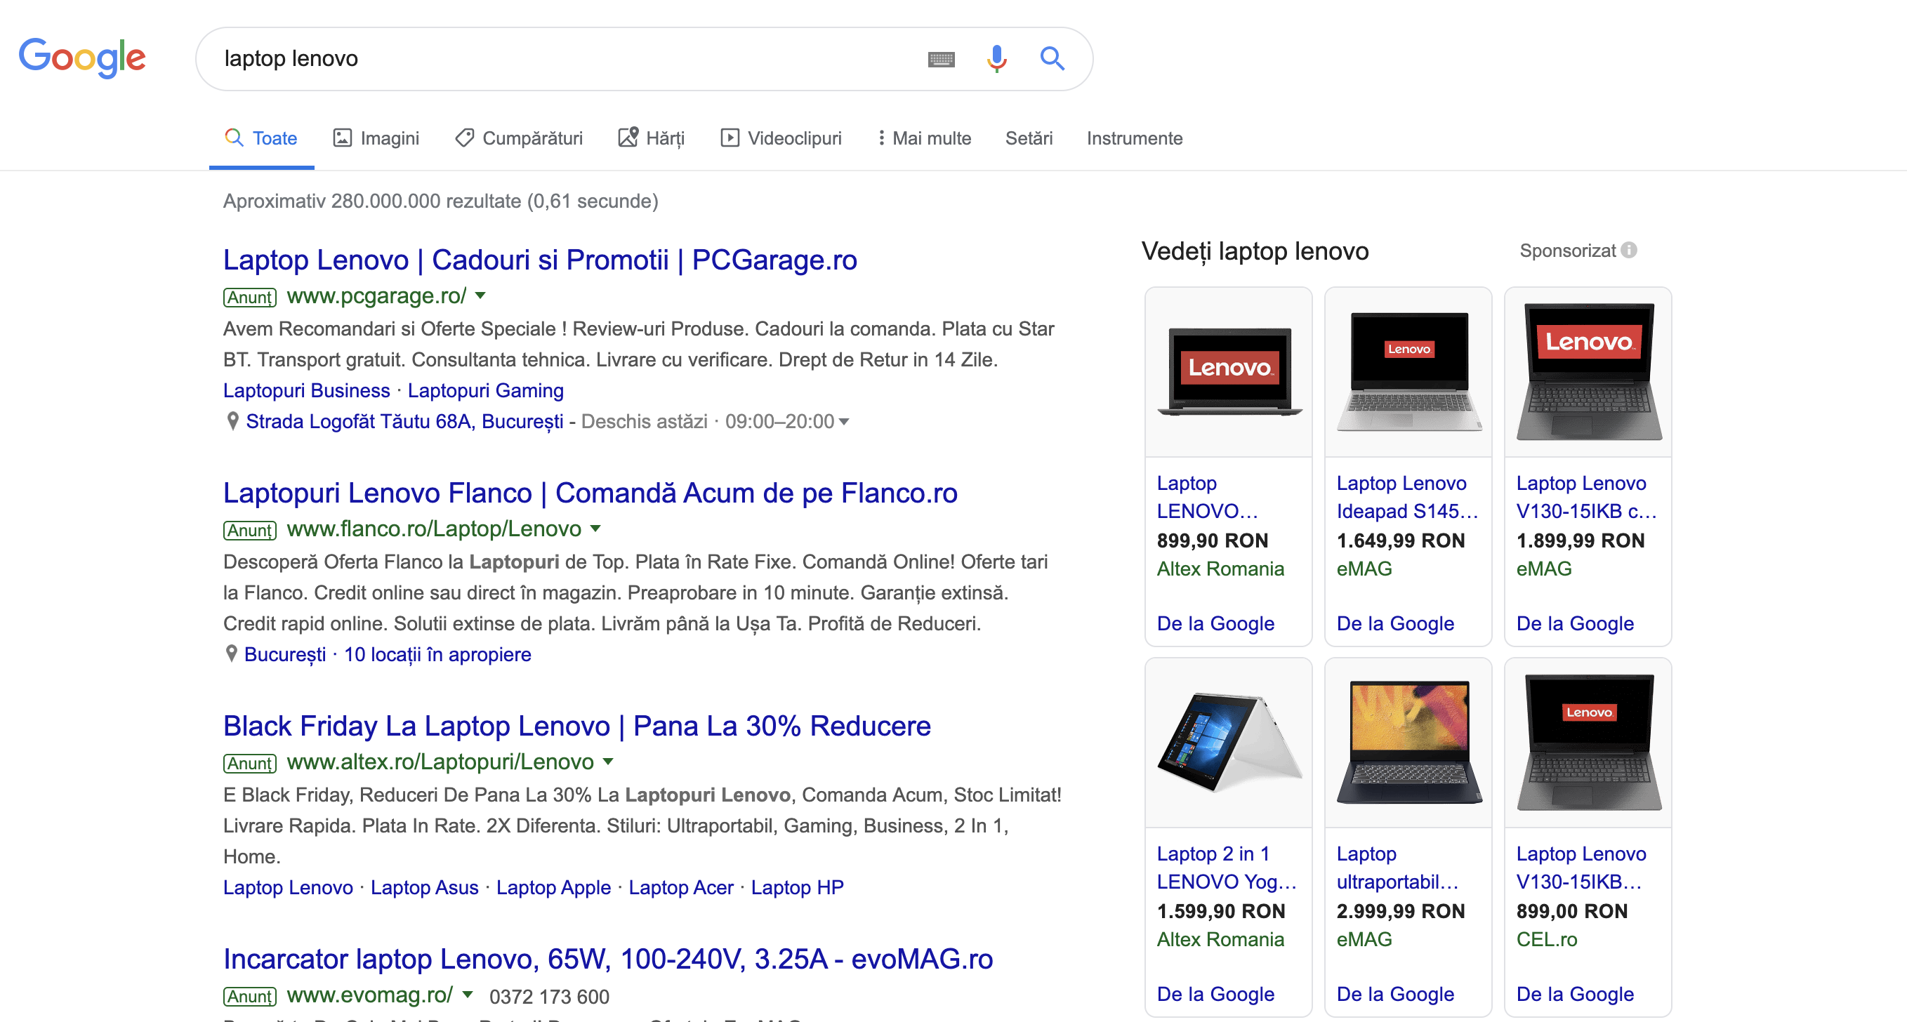
Task: Click the map pin icon beside București
Action: (x=232, y=654)
